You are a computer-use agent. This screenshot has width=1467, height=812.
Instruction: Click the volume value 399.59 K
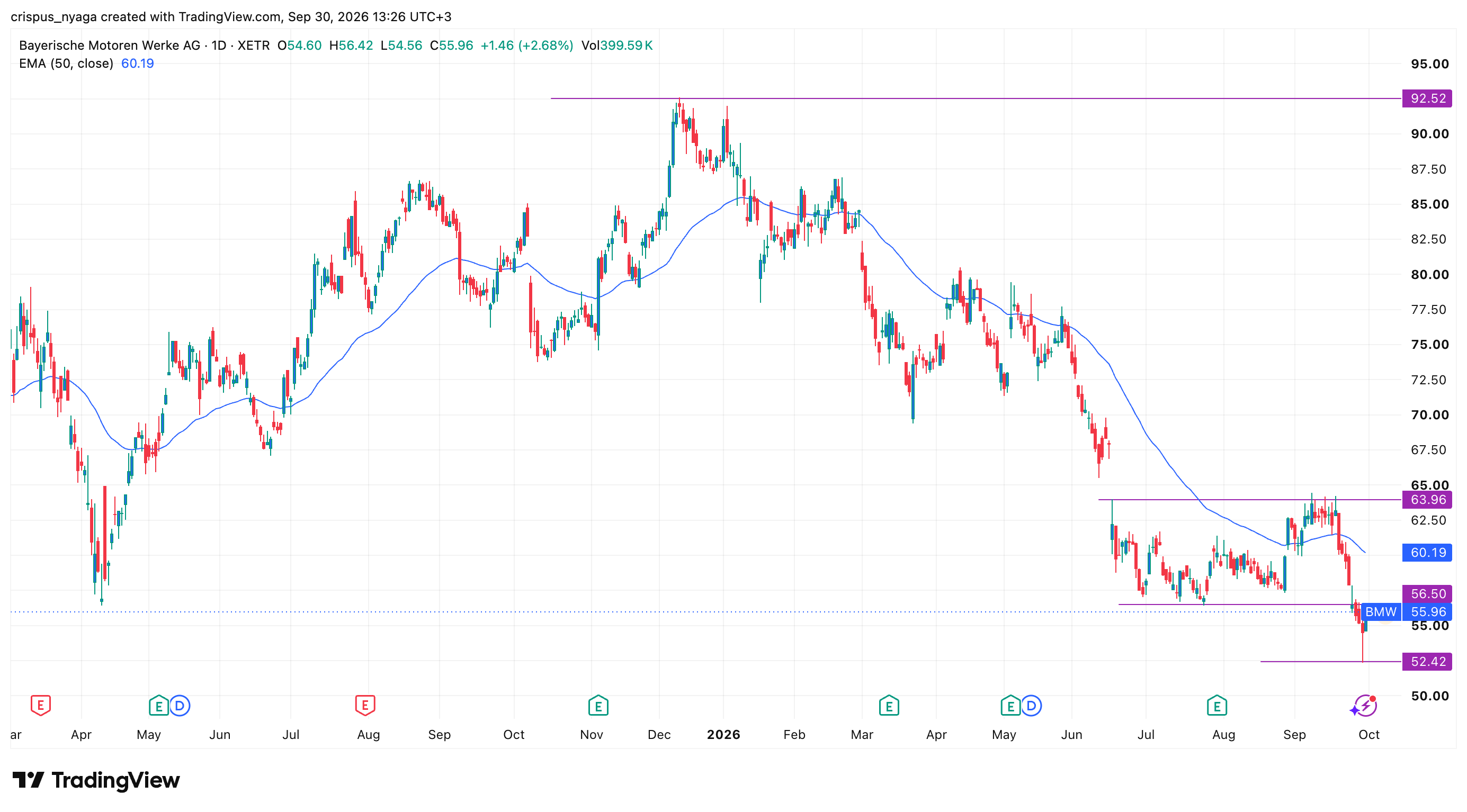point(627,46)
